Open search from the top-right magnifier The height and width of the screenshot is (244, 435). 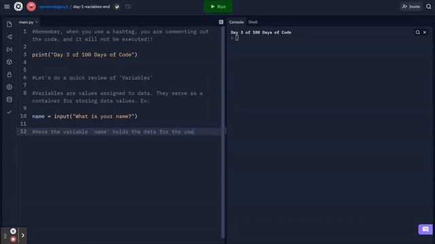(x=429, y=7)
